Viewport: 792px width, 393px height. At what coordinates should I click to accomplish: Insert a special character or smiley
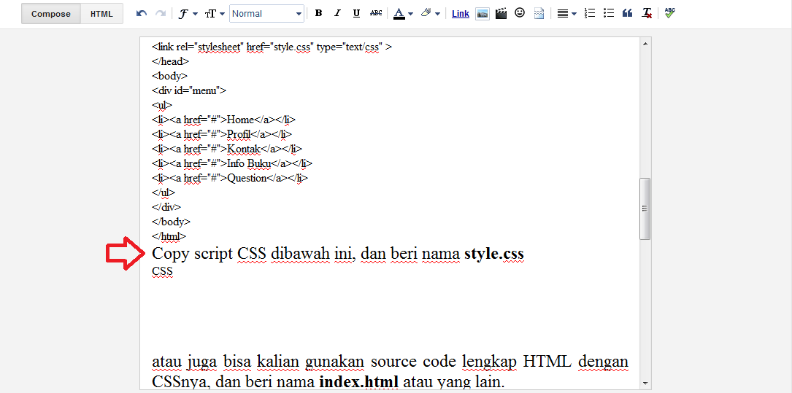point(520,13)
